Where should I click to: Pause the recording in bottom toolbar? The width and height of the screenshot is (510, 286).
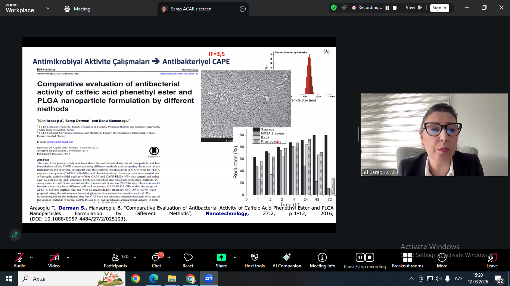pyautogui.click(x=360, y=257)
